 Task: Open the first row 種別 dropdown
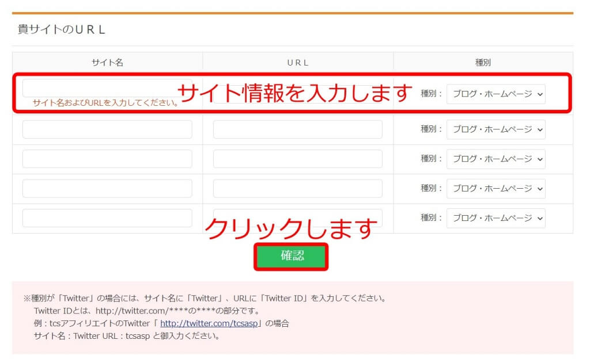(x=496, y=94)
